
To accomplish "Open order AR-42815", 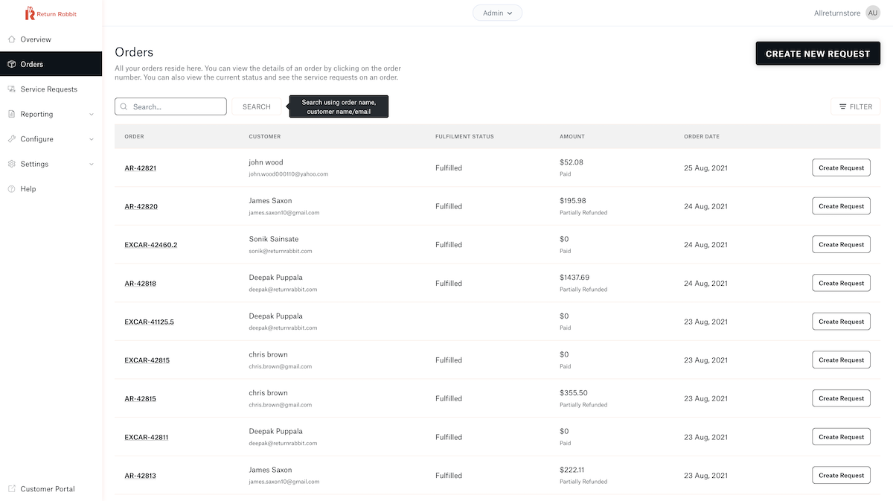I will tap(140, 399).
